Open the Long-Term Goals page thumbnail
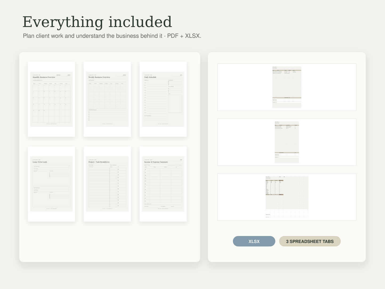This screenshot has width=385, height=289. 51,184
